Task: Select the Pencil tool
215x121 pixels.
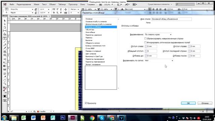Action: [x=5, y=48]
